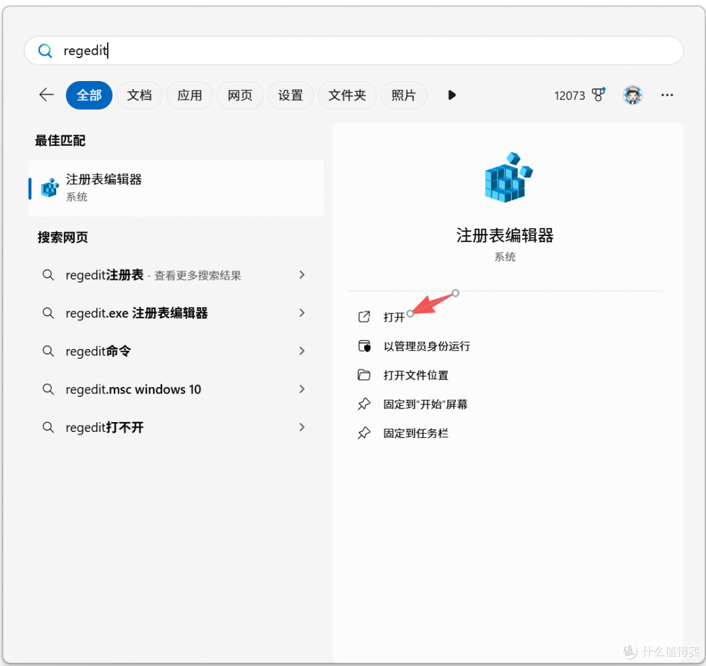Click search icon beside regedit打不开
706x666 pixels.
[x=48, y=427]
